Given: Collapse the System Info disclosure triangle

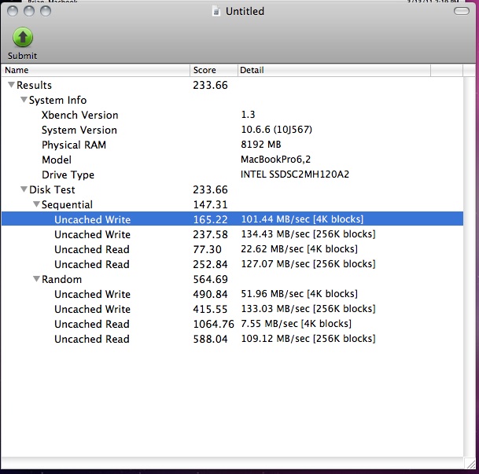Looking at the screenshot, I should 24,100.
